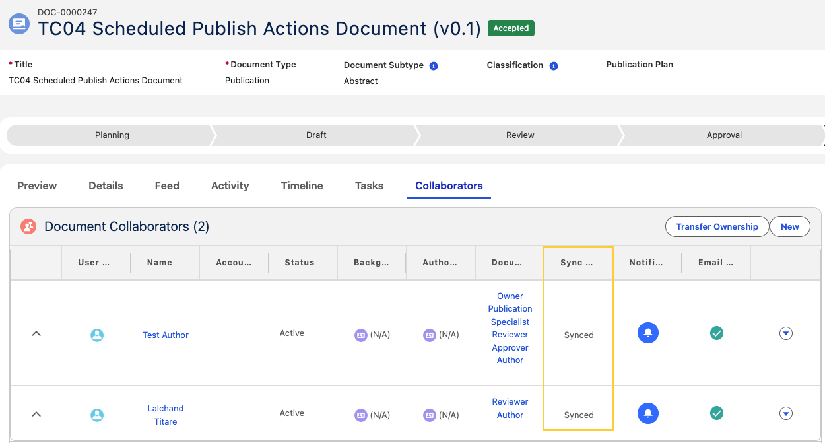Click the Publication Specialist role link
The width and height of the screenshot is (825, 443).
tap(510, 315)
